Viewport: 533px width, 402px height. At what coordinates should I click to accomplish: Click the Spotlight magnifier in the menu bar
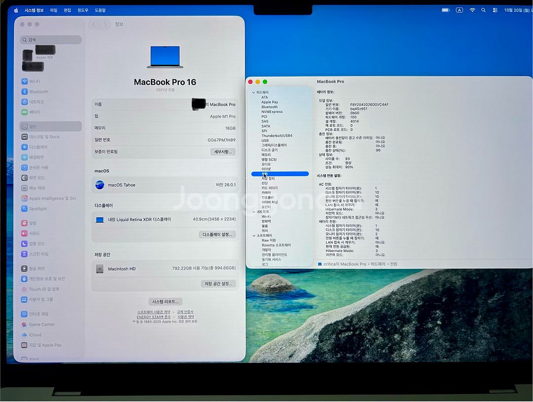coord(483,10)
